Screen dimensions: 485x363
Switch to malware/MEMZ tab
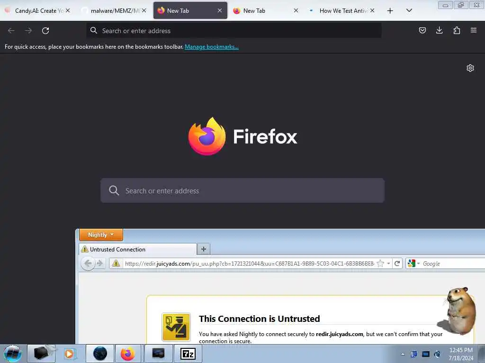pyautogui.click(x=114, y=10)
